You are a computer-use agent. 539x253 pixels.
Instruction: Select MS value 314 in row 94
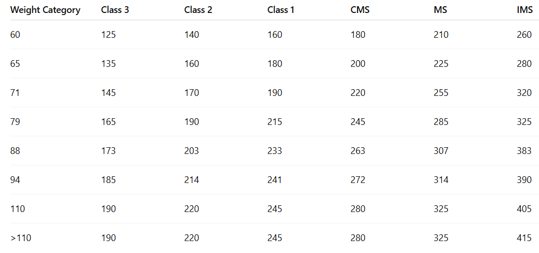pos(441,180)
